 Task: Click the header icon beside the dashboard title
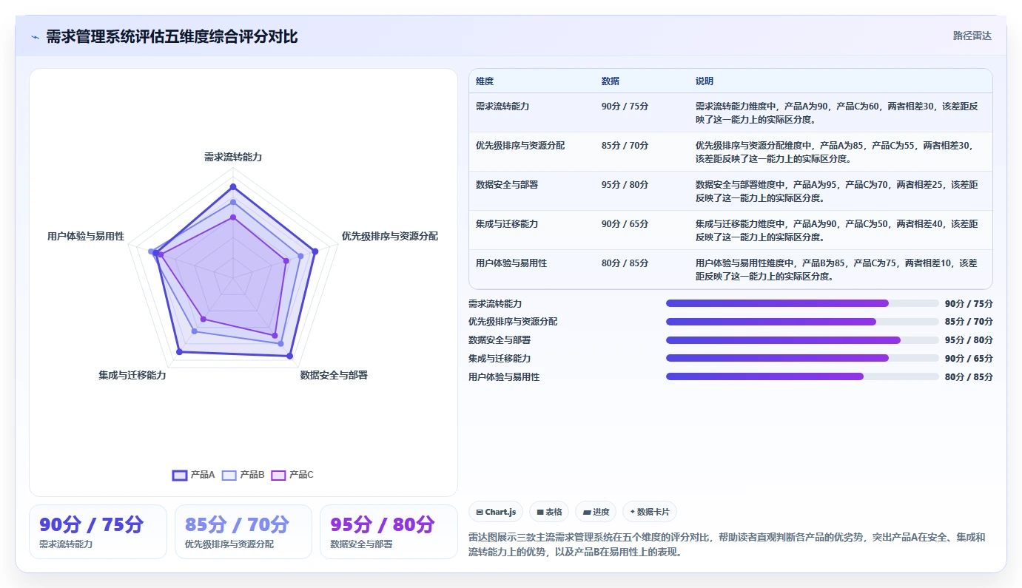(x=35, y=36)
